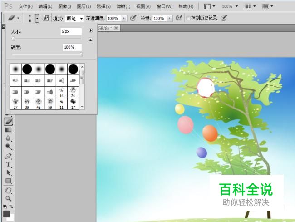This screenshot has width=295, height=222.
Task: Select the Eraser tool in the toolbox
Action: click(x=8, y=122)
